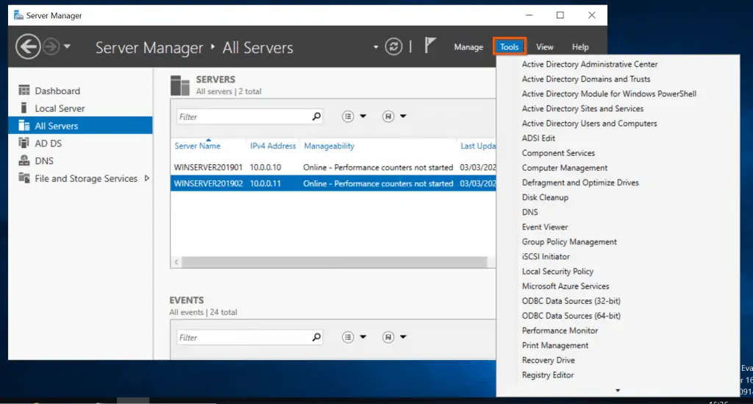The width and height of the screenshot is (753, 404).
Task: Close the Tools menu by clicking Tools
Action: point(509,46)
